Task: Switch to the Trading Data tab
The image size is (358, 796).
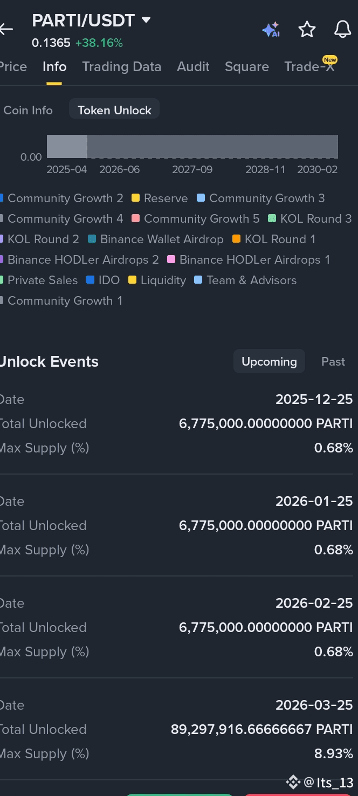Action: tap(121, 67)
